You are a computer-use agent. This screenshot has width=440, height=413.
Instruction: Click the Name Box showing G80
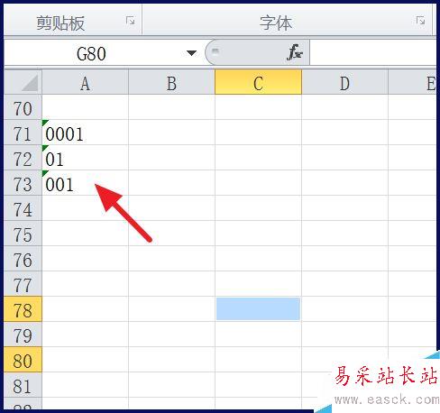tap(91, 53)
